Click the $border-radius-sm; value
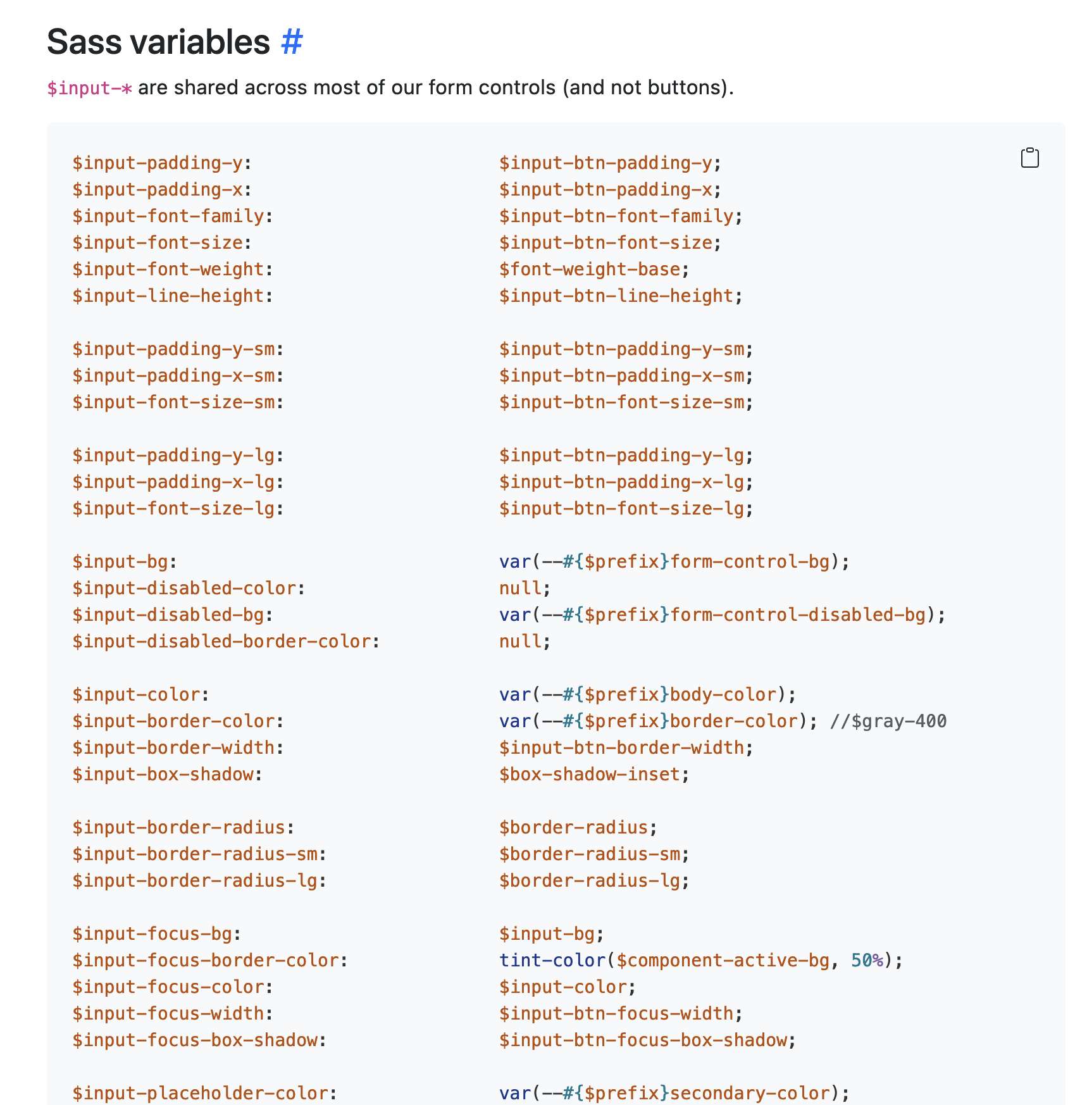Viewport: 1087px width, 1105px height. pyautogui.click(x=595, y=854)
